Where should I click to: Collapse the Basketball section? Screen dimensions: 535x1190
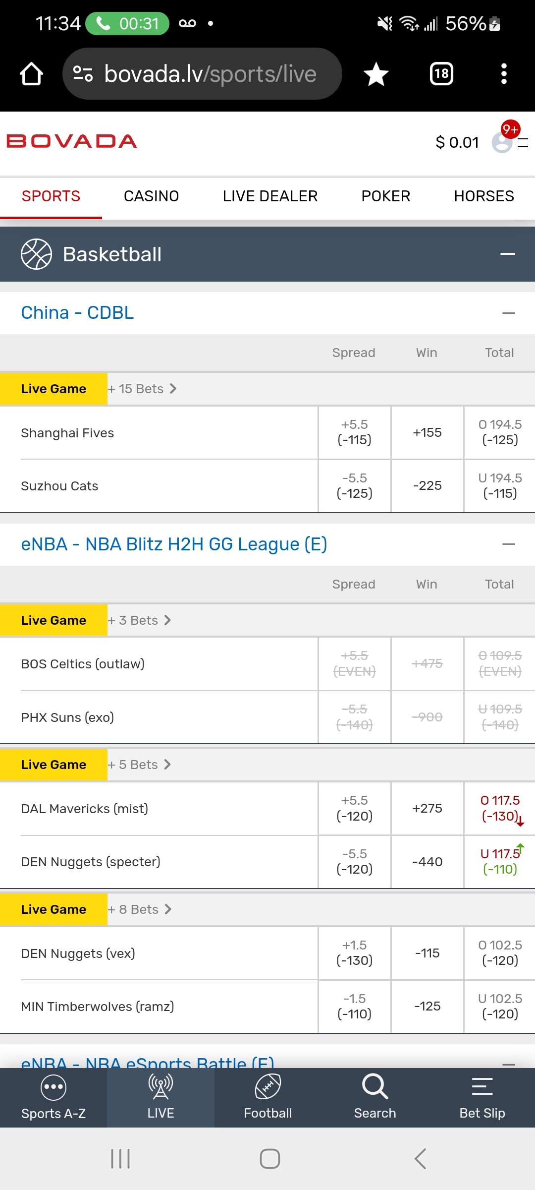(x=507, y=254)
